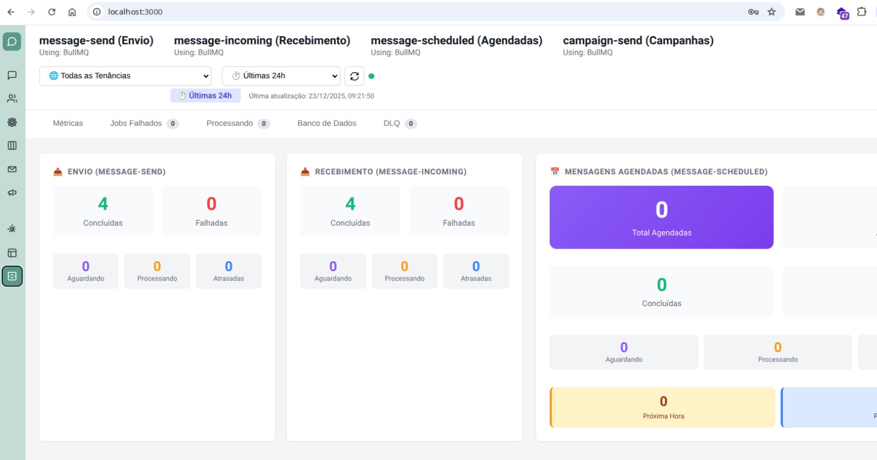Click the sun-shaped icon in sidebar
Viewport: 877px width, 460px height.
pos(12,229)
